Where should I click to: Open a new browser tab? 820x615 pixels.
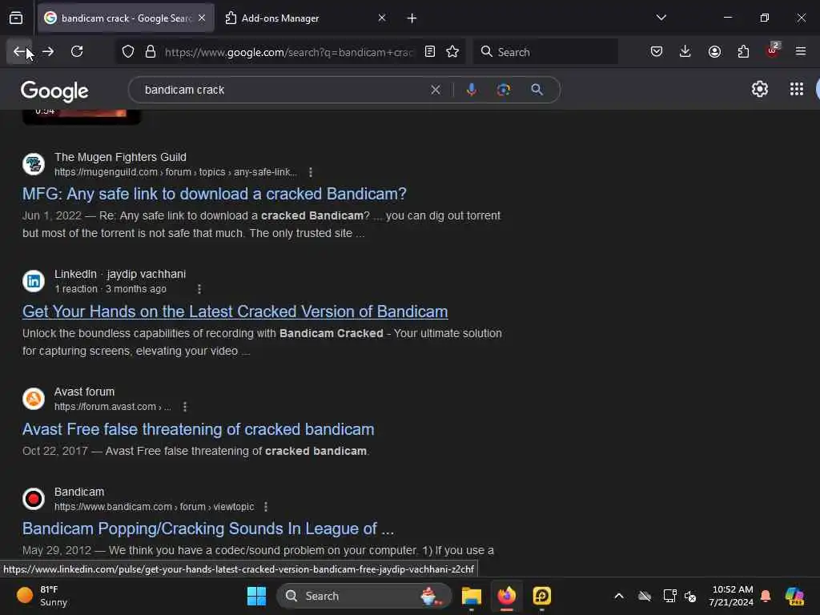coord(412,18)
